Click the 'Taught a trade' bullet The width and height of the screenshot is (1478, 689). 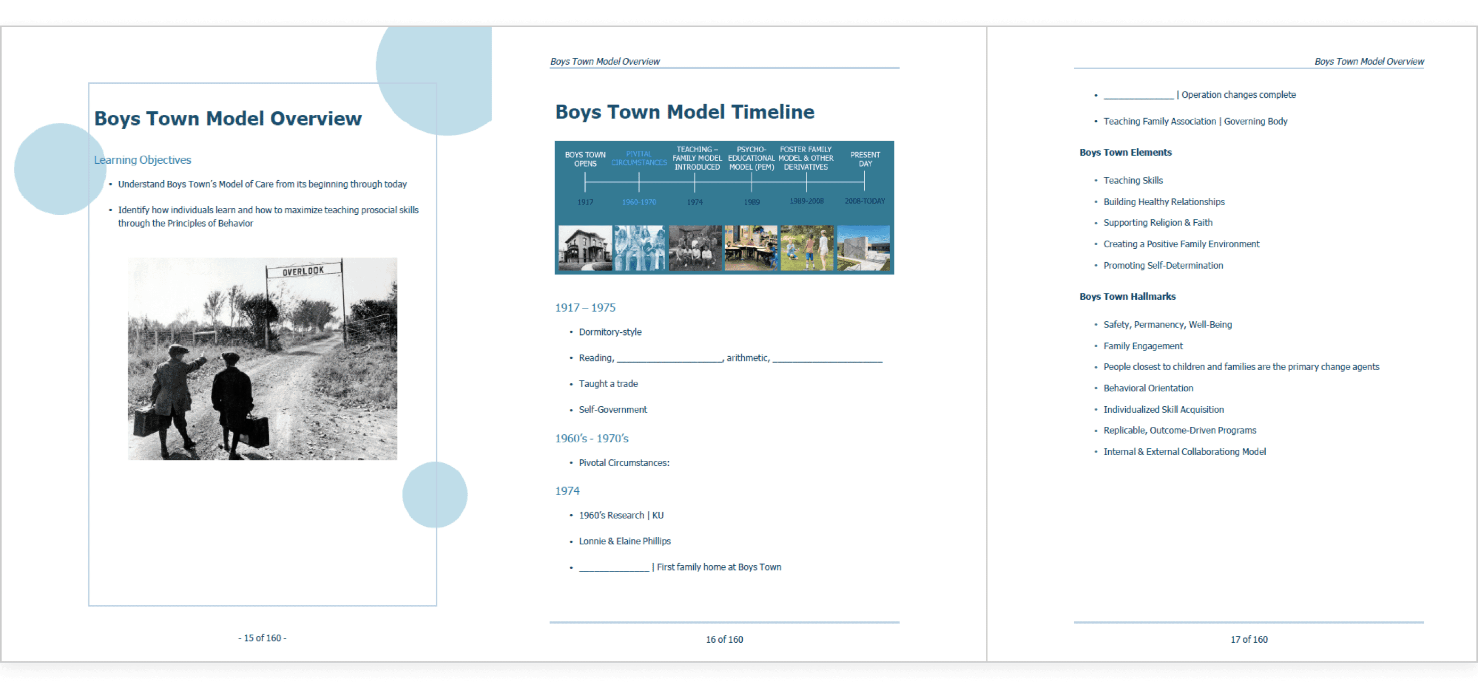pyautogui.click(x=608, y=384)
